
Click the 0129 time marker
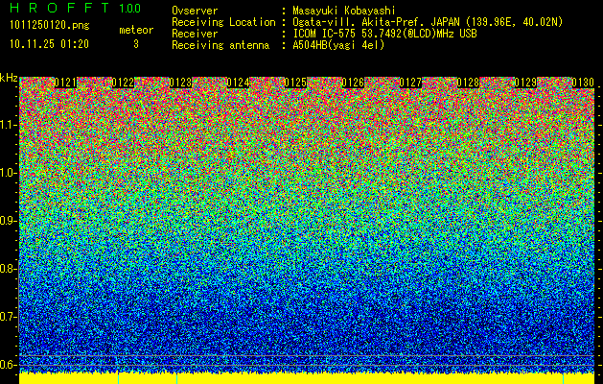[525, 83]
